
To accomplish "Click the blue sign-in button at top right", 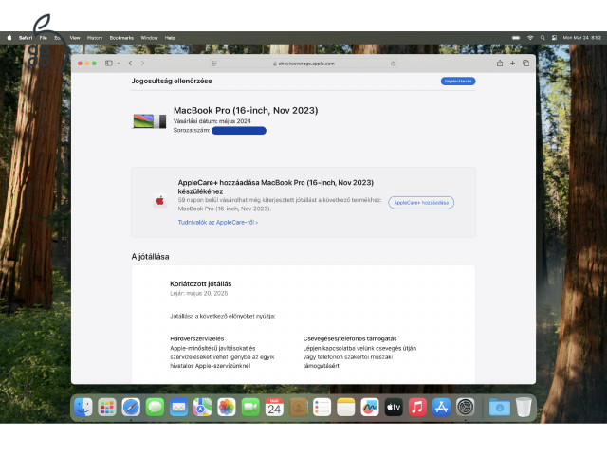I will point(458,82).
